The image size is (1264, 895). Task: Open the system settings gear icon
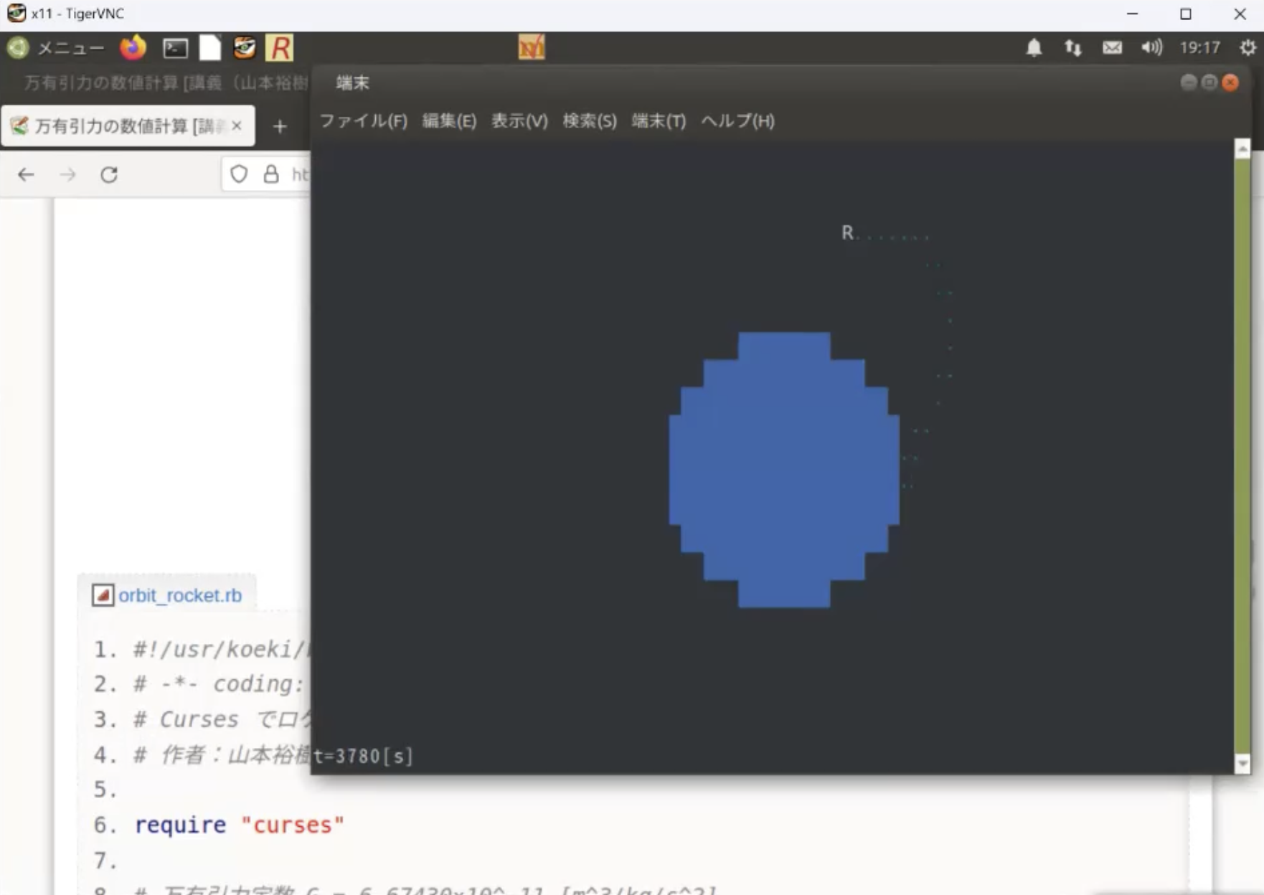(1248, 48)
